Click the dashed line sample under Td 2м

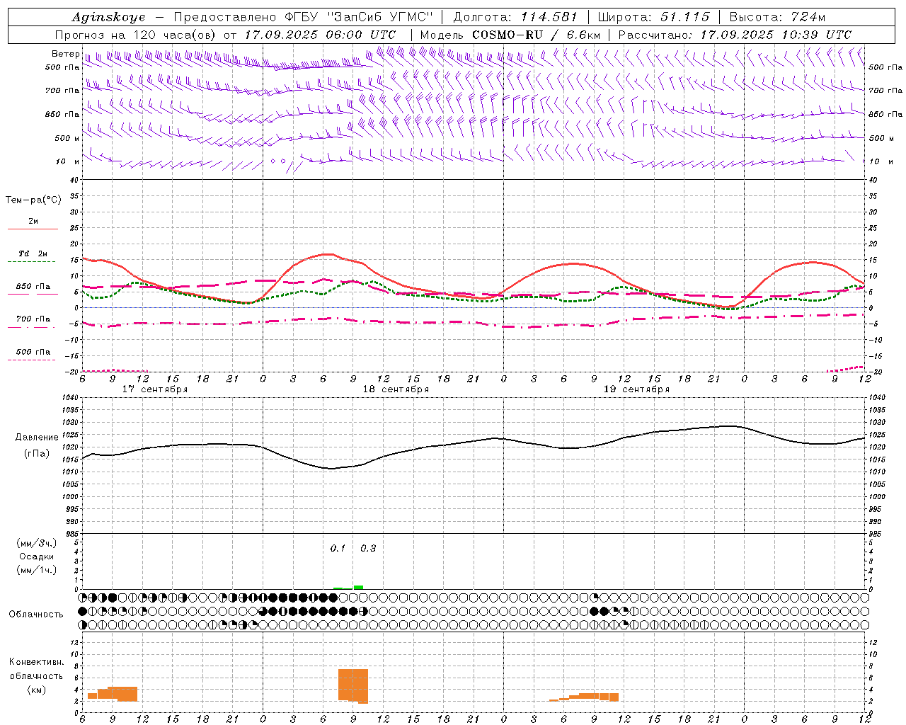point(31,262)
